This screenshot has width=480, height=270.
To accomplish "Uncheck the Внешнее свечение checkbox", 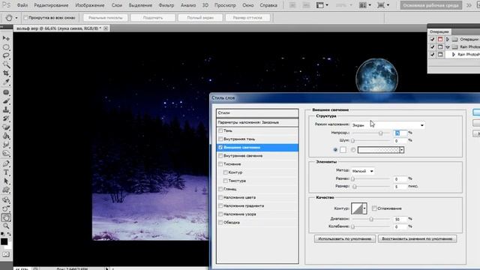I will pyautogui.click(x=220, y=147).
